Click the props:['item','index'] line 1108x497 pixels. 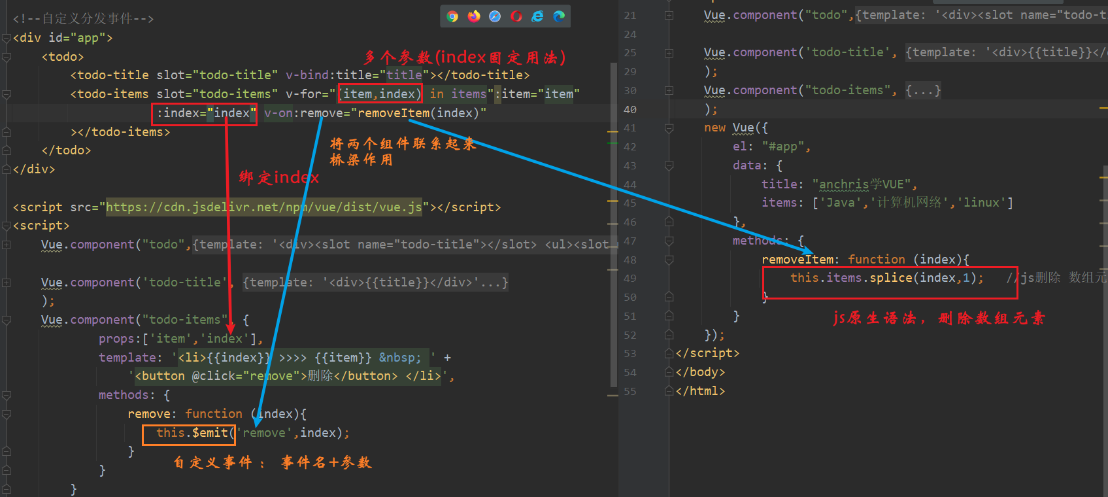coord(181,339)
